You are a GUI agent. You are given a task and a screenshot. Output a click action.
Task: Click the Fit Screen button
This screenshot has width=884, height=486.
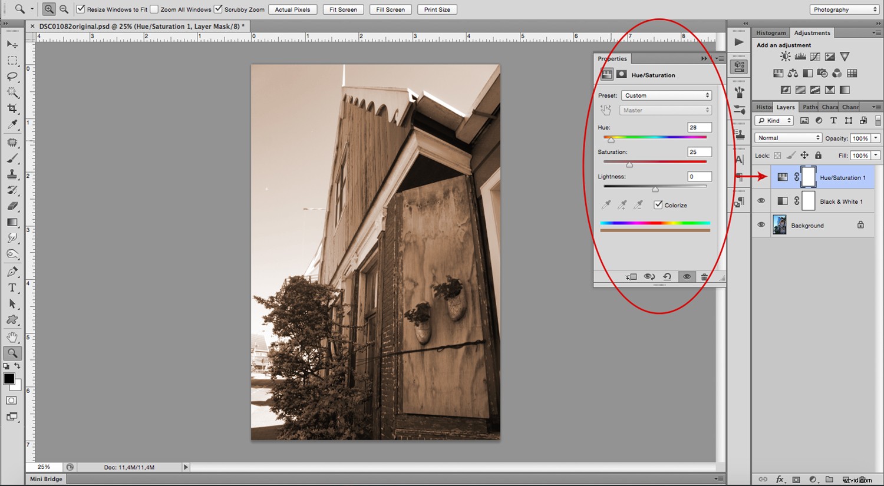point(343,9)
